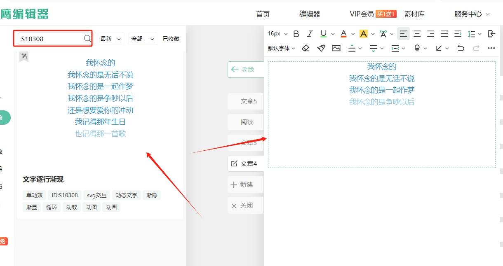Click the search magnifier icon
Screen dimensions: 503x266
pos(87,38)
